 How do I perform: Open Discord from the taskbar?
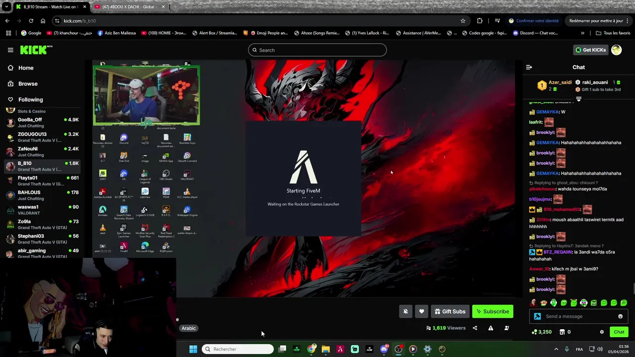tap(383, 349)
